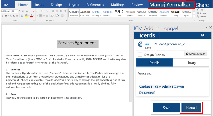Click the Icertis logout icon

(203, 35)
